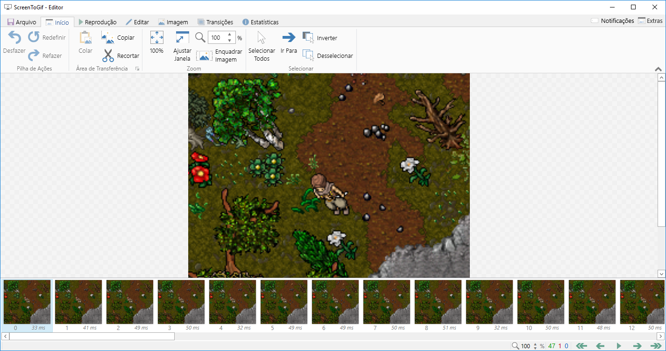Click Enquadrar Imagem fit image icon

point(204,56)
